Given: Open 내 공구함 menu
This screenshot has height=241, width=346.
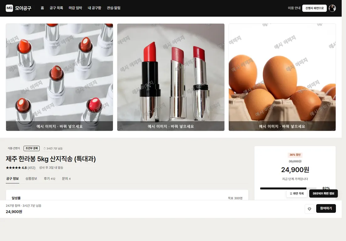Looking at the screenshot, I should click(x=94, y=8).
